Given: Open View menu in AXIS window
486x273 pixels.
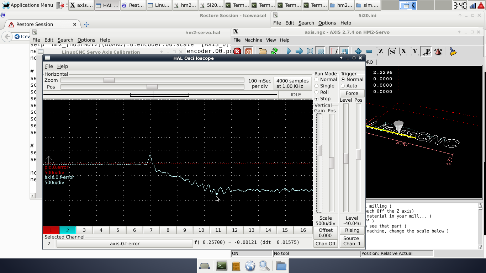Looking at the screenshot, I should tap(271, 40).
